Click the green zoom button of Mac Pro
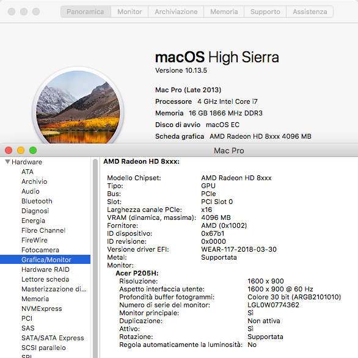Image resolution: width=358 pixels, height=358 pixels. [33, 150]
